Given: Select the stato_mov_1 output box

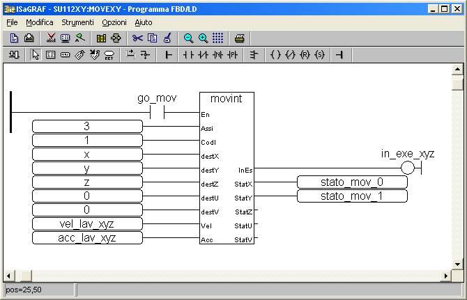Looking at the screenshot, I should pos(352,196).
